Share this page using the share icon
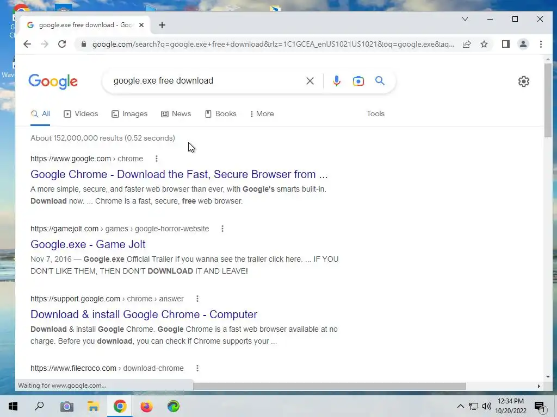 point(467,44)
